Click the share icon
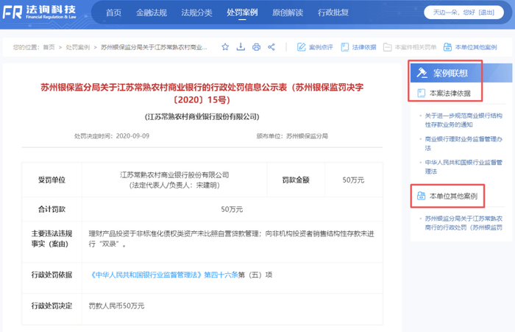 pos(271,47)
